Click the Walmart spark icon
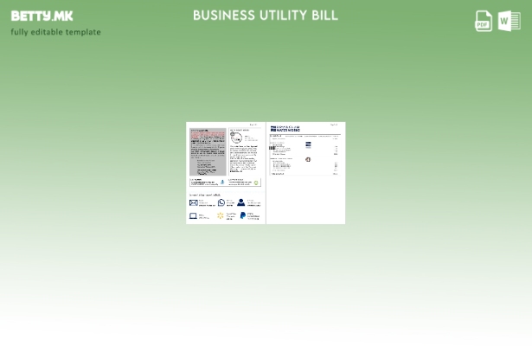The width and height of the screenshot is (532, 346). point(221,215)
